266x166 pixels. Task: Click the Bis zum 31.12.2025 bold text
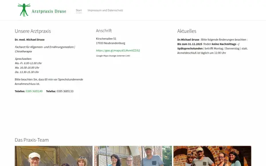point(190,44)
